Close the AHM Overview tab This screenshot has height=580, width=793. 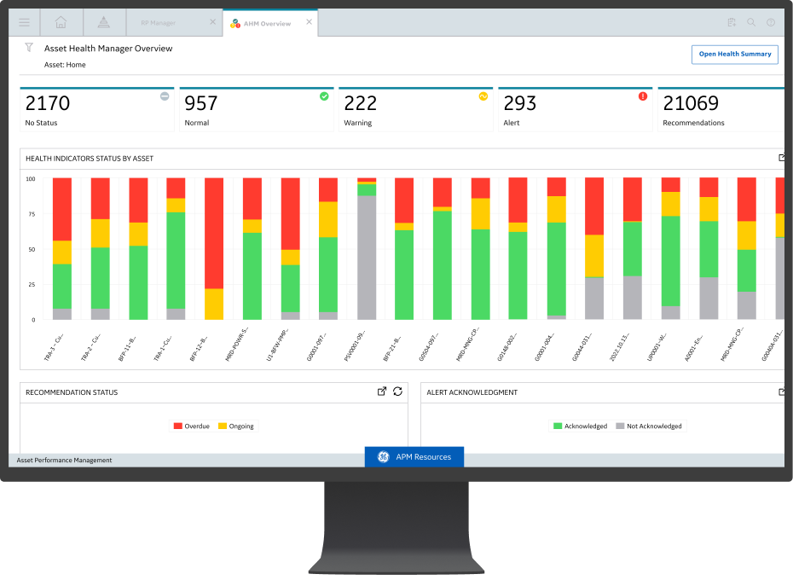(308, 23)
